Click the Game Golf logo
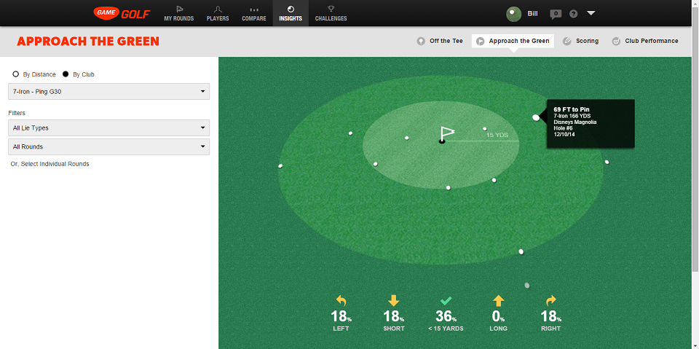Screen dimensions: 699x349 click(x=122, y=12)
